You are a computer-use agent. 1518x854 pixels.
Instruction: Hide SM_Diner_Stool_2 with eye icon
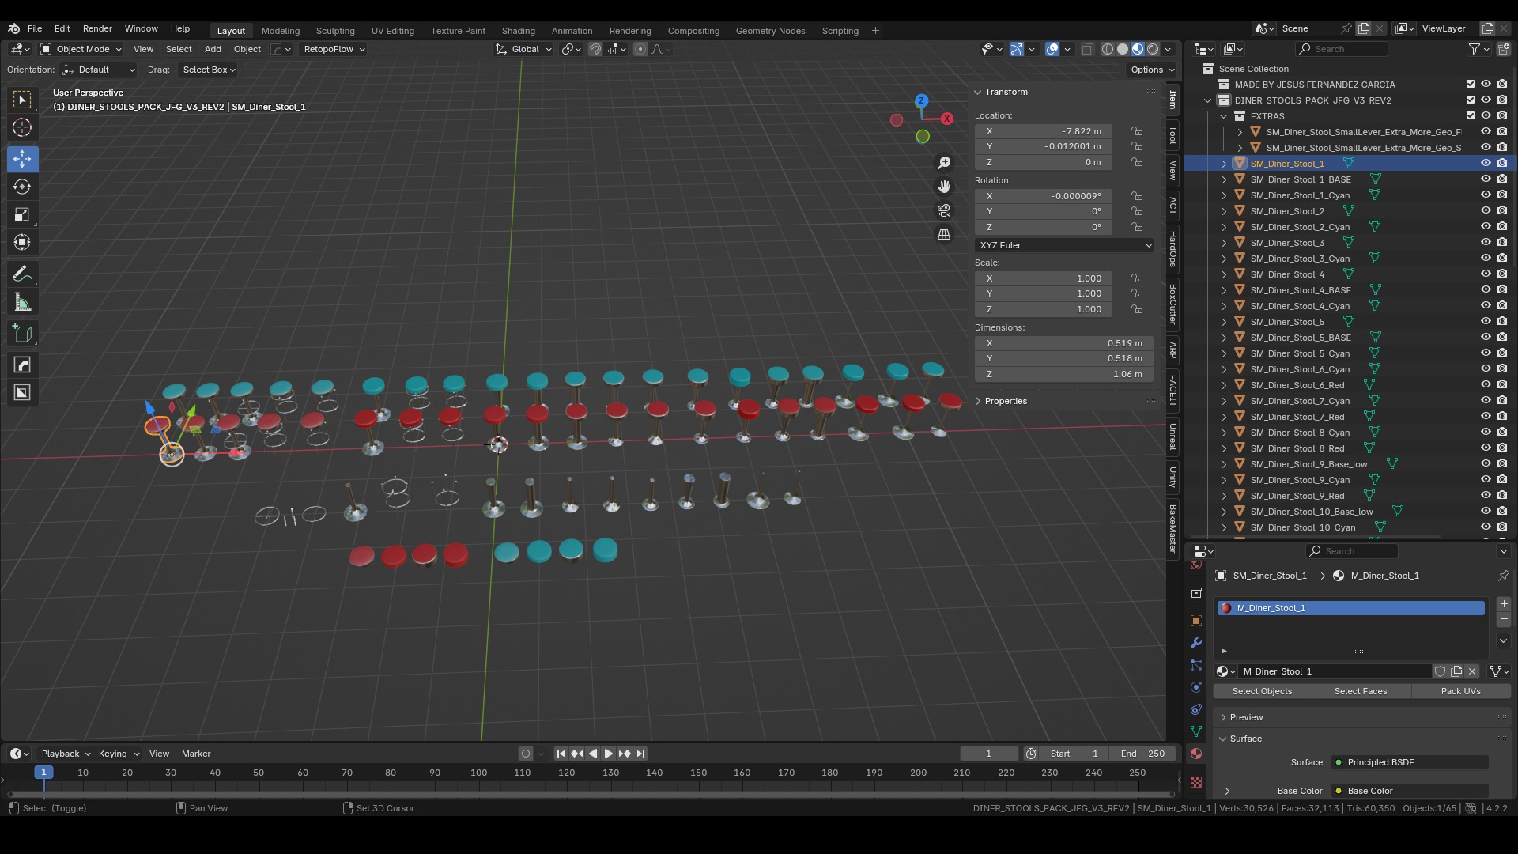pos(1486,211)
